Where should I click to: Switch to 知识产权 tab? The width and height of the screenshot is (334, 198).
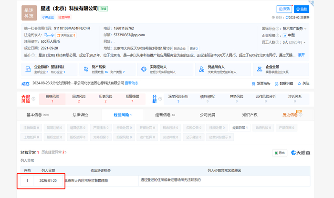point(250,115)
